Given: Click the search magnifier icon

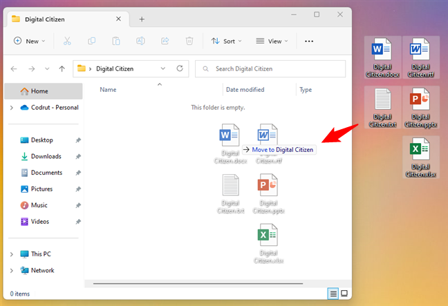Looking at the screenshot, I should (205, 69).
